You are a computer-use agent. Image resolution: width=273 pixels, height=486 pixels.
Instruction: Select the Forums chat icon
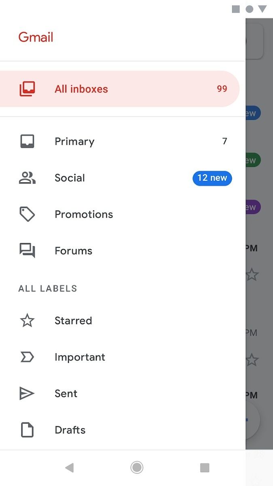(x=27, y=251)
